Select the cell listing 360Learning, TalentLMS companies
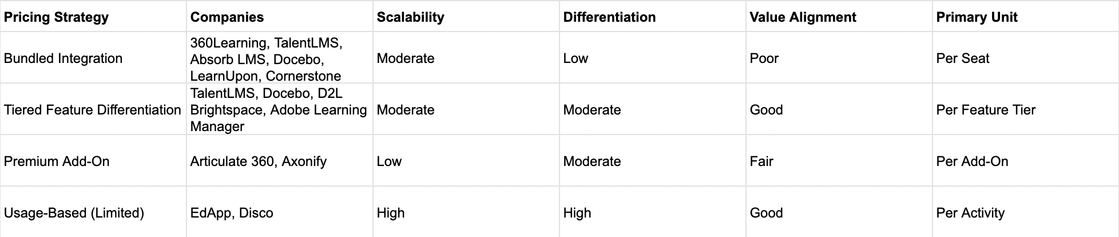 [280, 58]
